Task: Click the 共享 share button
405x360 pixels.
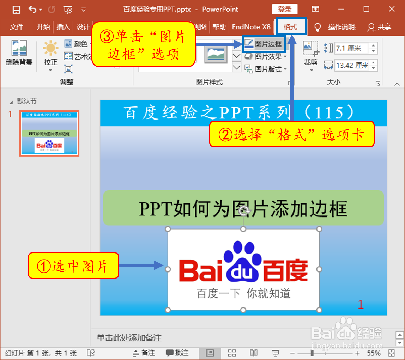Action: pyautogui.click(x=380, y=27)
